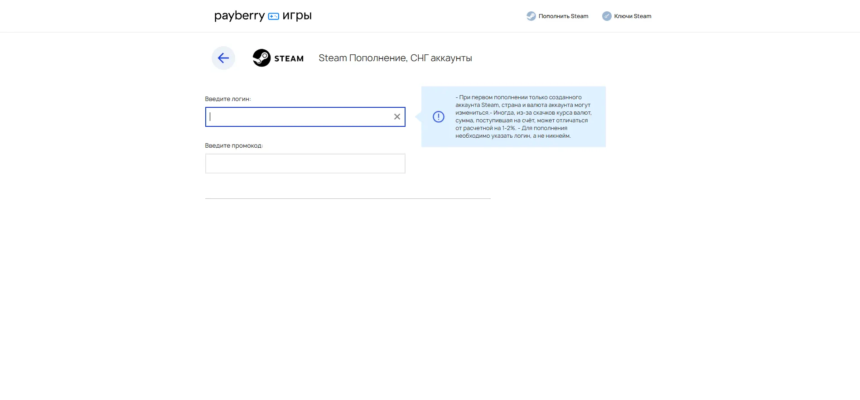Click the heading Steam Пополнение, СНГ аккаунты

[395, 58]
